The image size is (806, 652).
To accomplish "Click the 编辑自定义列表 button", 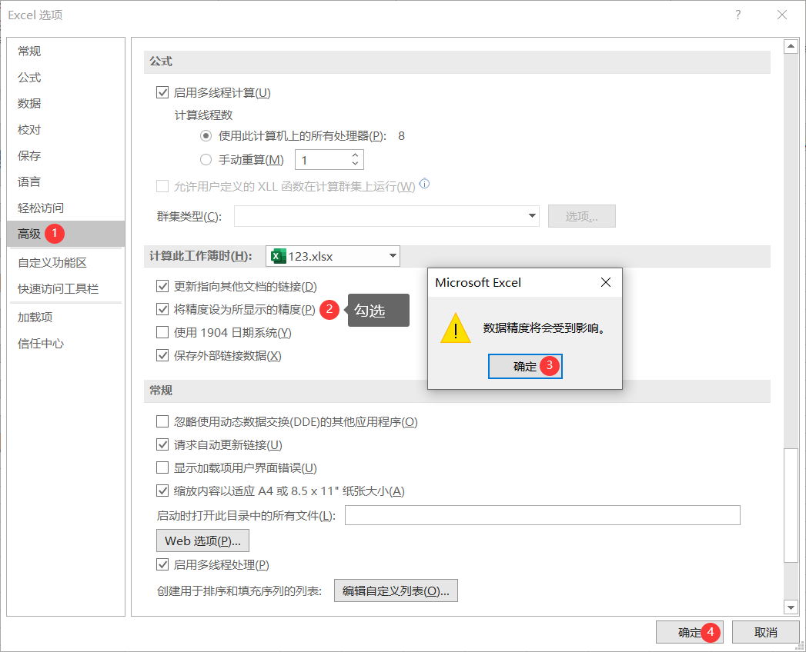I will click(x=396, y=591).
